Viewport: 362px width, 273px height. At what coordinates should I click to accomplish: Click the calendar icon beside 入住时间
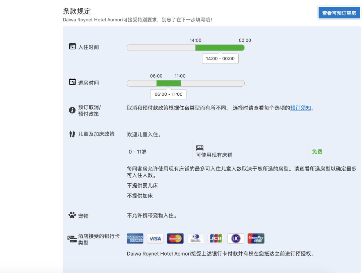click(x=72, y=47)
